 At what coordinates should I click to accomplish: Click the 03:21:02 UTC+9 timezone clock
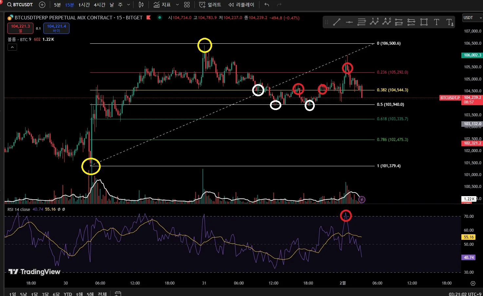point(465,294)
